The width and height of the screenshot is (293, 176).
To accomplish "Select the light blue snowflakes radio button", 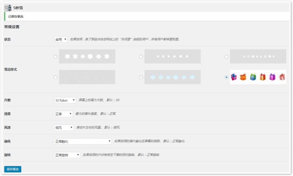I will [x=141, y=77].
